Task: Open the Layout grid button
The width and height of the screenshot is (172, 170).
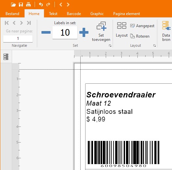Action: point(122,29)
